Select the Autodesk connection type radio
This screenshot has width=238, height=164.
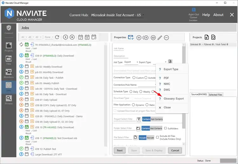(146, 77)
